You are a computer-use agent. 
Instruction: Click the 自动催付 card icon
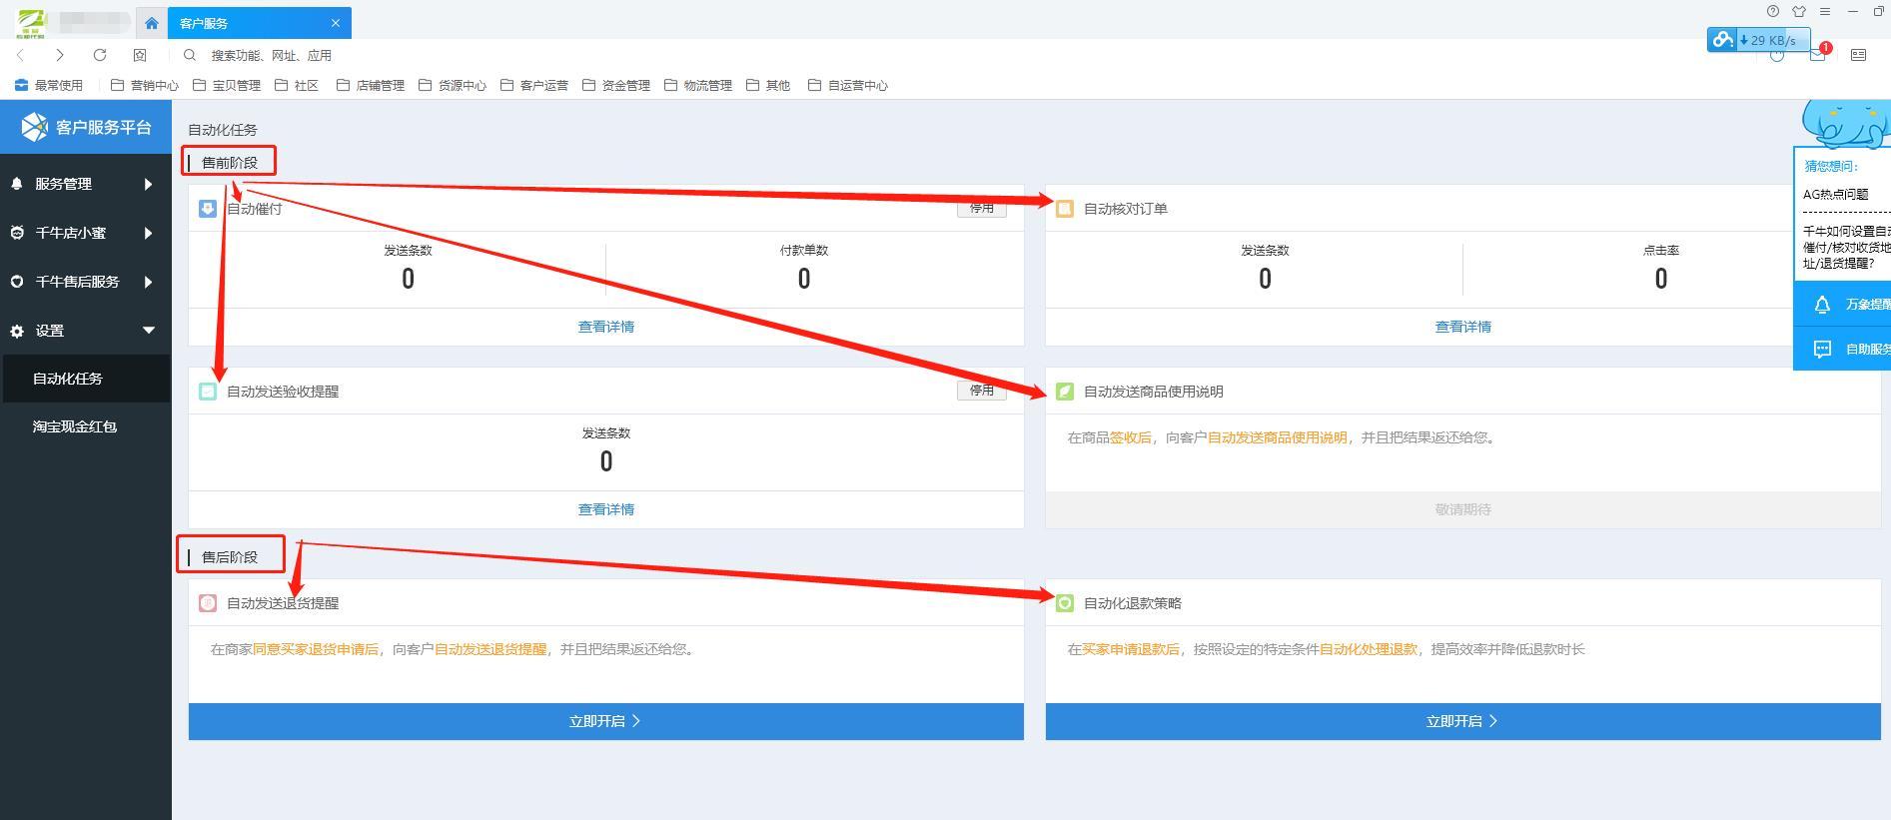[208, 209]
